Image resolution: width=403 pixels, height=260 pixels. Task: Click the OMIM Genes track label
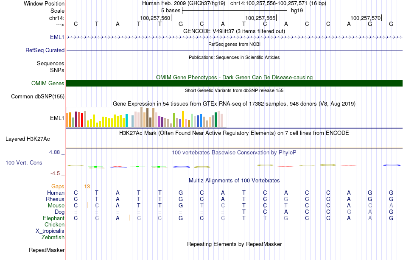[x=48, y=83]
